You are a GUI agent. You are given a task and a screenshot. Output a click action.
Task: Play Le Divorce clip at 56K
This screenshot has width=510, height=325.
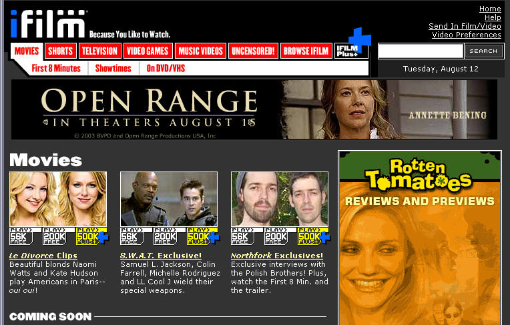coord(25,236)
